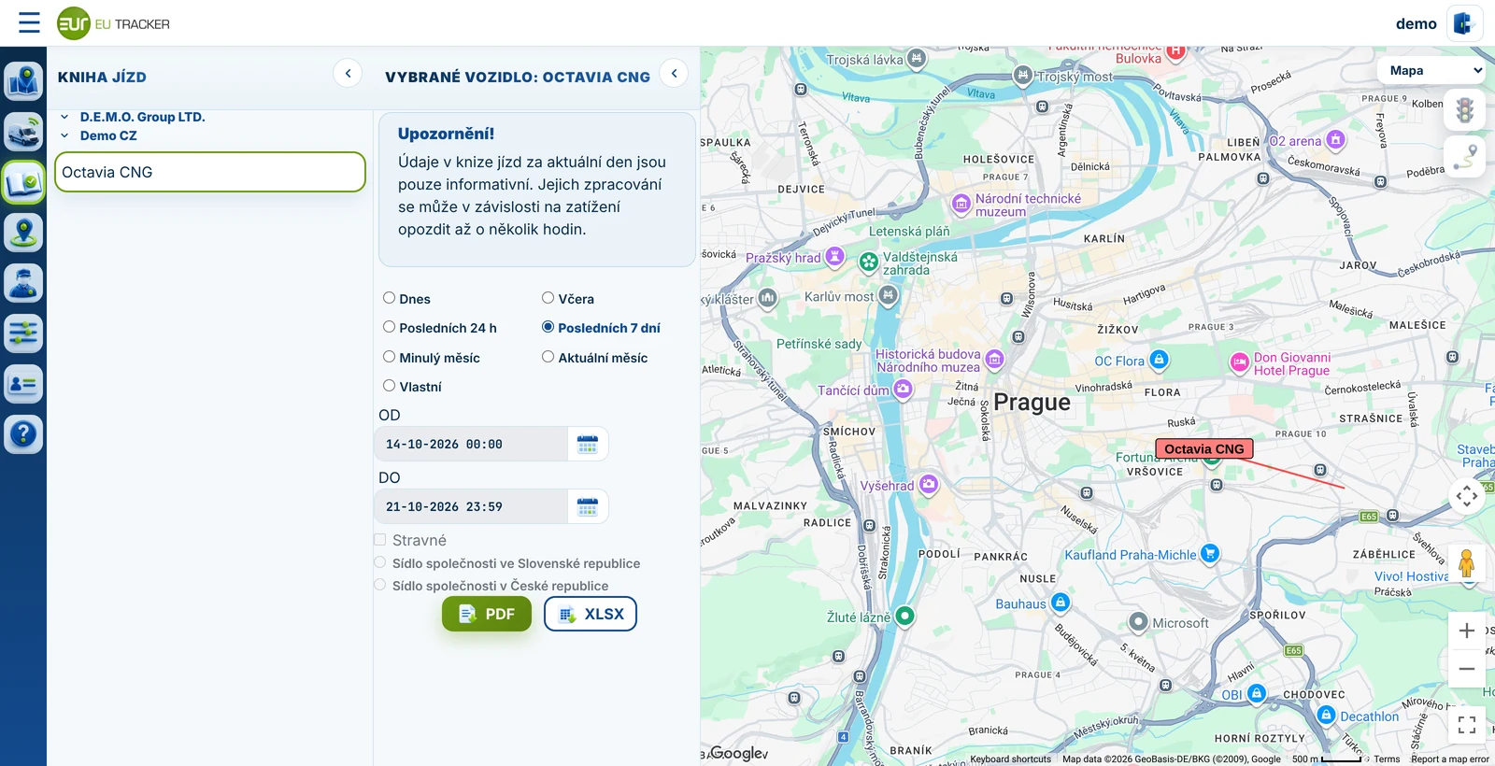Select Posledních 24 h radio option
Image resolution: width=1495 pixels, height=766 pixels.
(389, 327)
